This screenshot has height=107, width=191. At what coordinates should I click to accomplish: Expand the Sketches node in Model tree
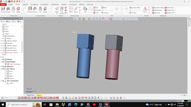(1, 66)
